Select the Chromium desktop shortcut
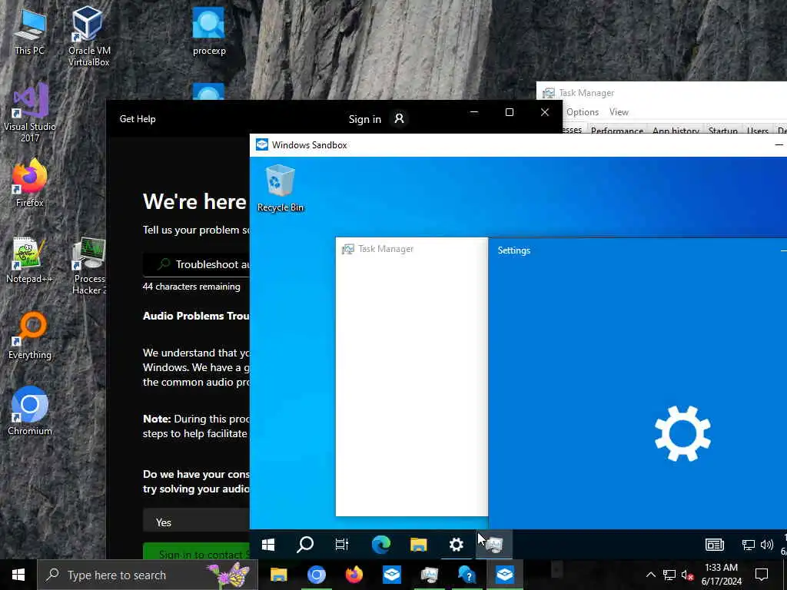Viewport: 787px width, 590px height. (30, 412)
